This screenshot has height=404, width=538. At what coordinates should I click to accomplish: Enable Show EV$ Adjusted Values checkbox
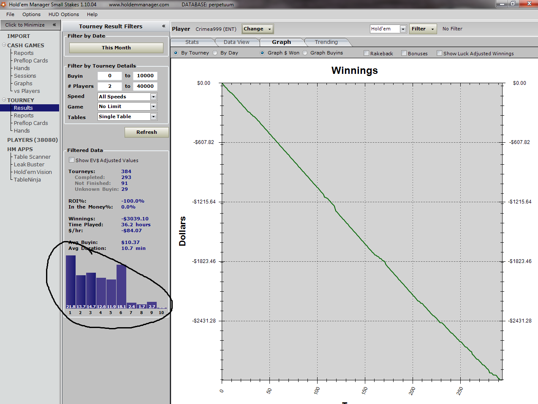click(x=72, y=160)
